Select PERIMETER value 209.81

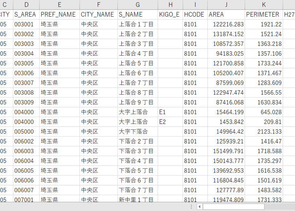264,122
